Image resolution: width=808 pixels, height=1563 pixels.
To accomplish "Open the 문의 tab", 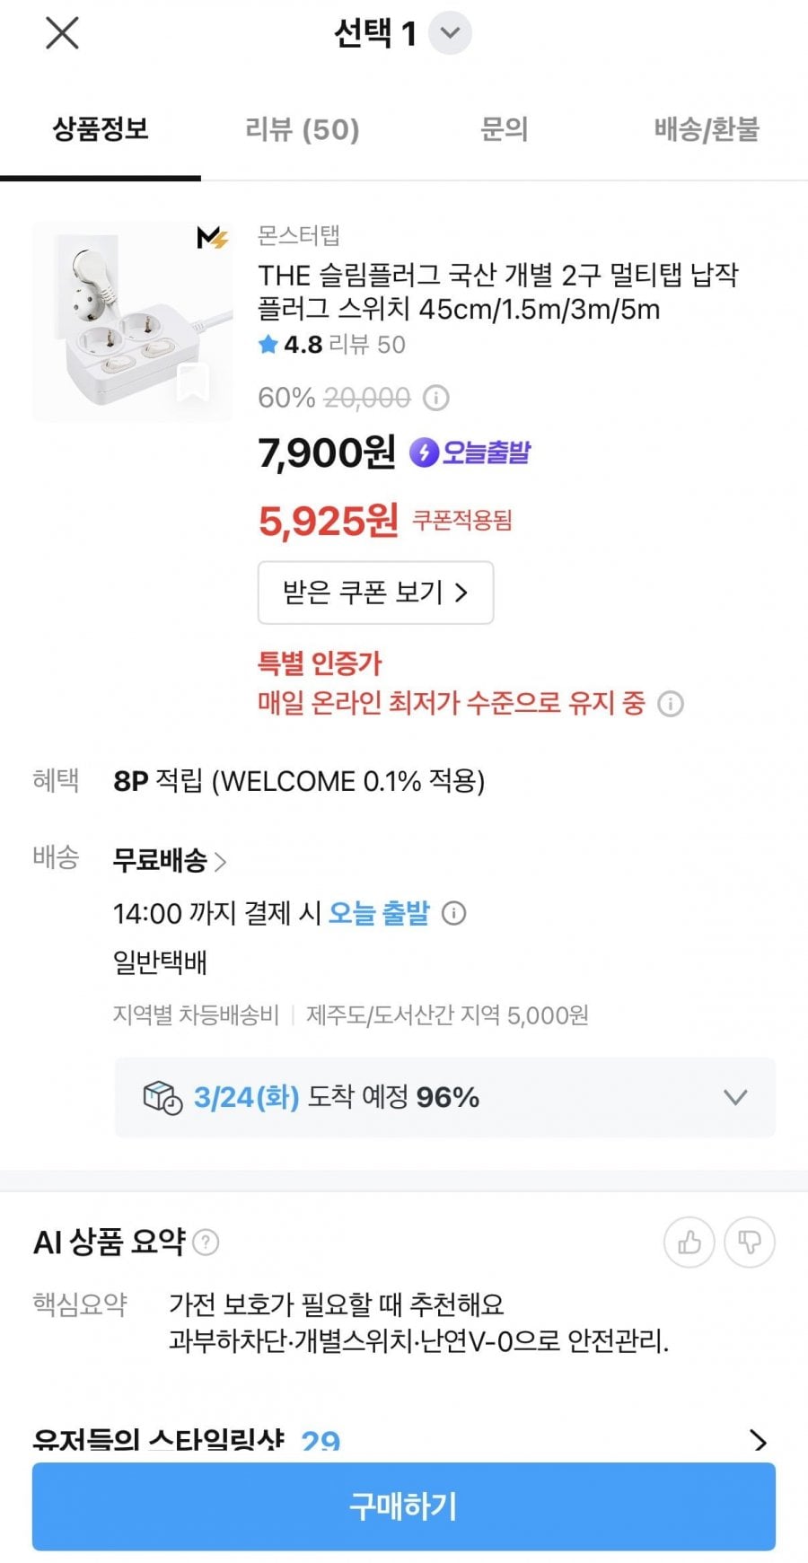I will pos(504,130).
